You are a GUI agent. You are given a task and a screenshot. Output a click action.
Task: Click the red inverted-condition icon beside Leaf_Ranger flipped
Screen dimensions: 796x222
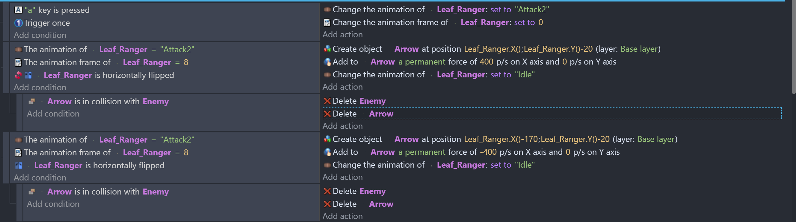pos(18,75)
